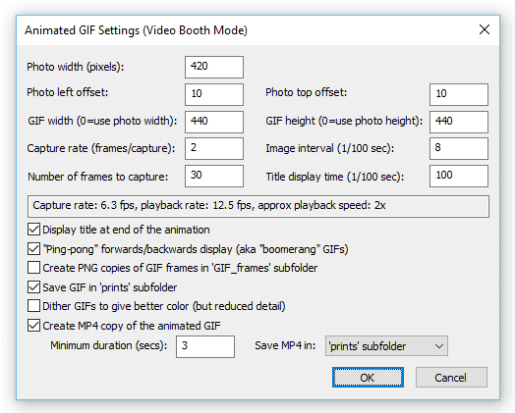Select the Title display time field
The width and height of the screenshot is (515, 413).
pyautogui.click(x=459, y=176)
